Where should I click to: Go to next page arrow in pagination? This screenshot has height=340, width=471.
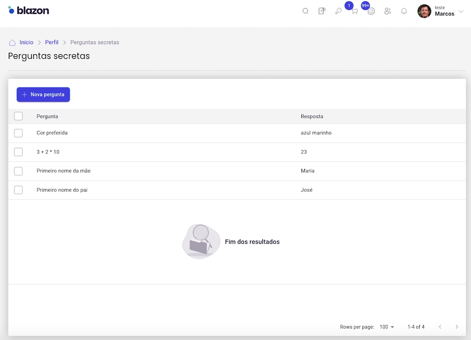point(457,327)
